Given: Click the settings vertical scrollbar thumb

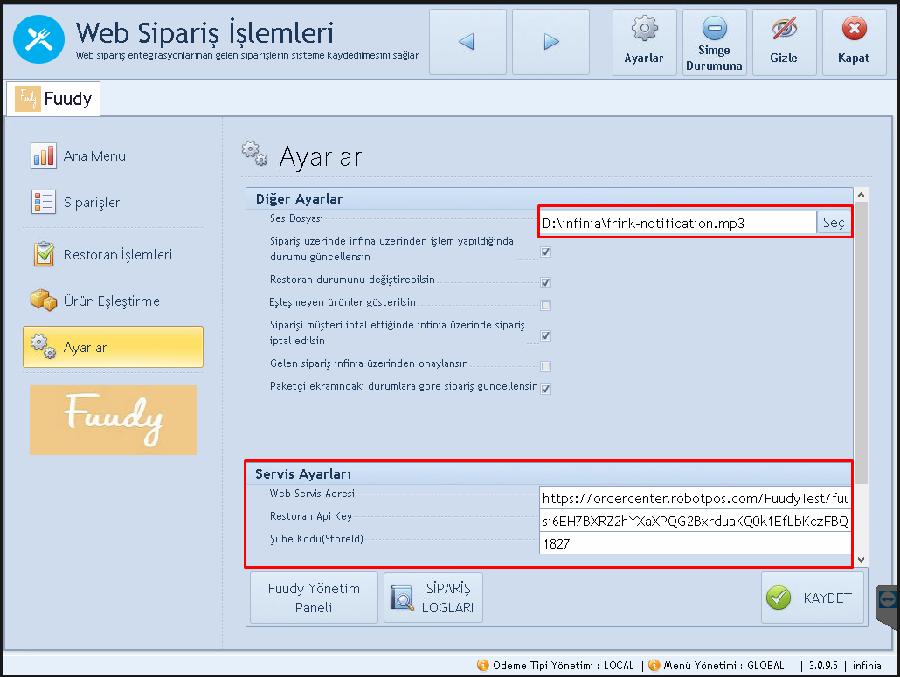Looking at the screenshot, I should (x=861, y=343).
